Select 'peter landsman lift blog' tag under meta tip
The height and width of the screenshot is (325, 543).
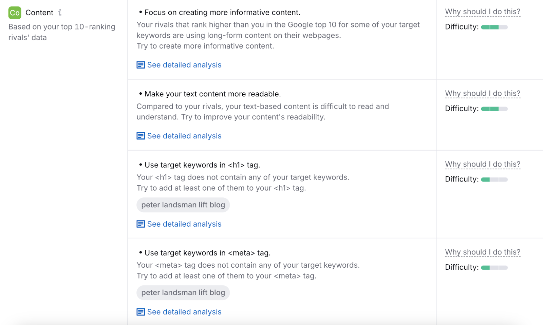pos(183,292)
